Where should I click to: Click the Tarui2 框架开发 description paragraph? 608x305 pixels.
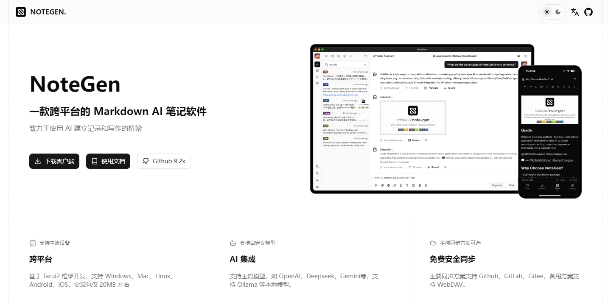click(102, 280)
